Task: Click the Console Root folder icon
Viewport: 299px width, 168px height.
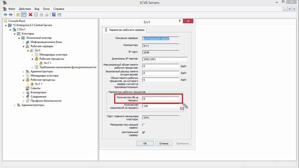Action: pyautogui.click(x=5, y=21)
